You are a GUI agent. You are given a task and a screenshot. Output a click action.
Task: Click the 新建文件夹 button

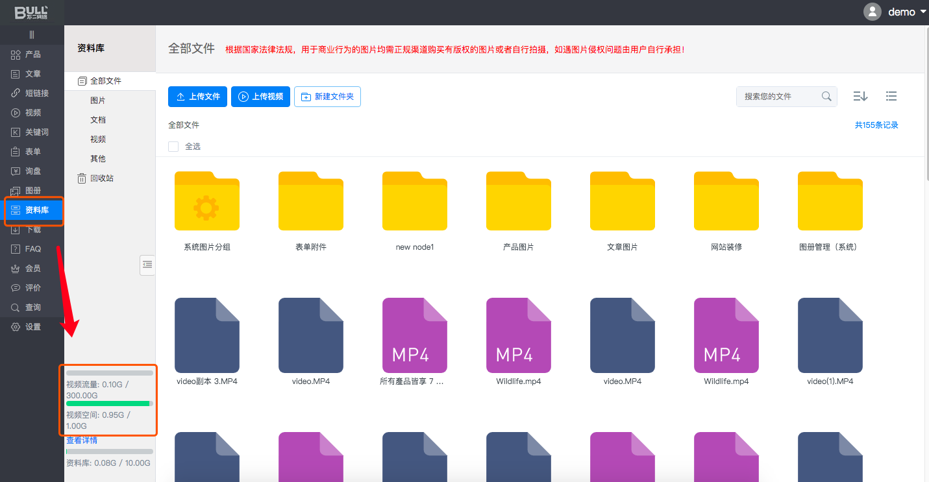pyautogui.click(x=327, y=97)
